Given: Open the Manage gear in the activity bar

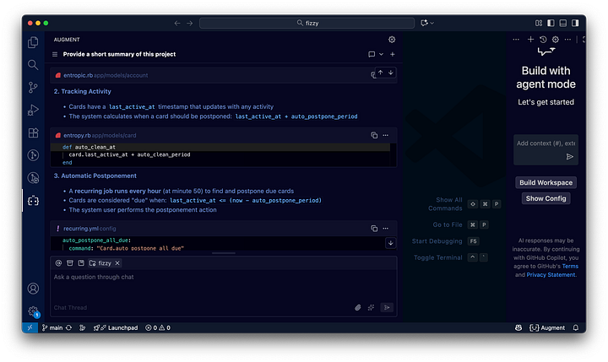Looking at the screenshot, I should click(x=33, y=311).
